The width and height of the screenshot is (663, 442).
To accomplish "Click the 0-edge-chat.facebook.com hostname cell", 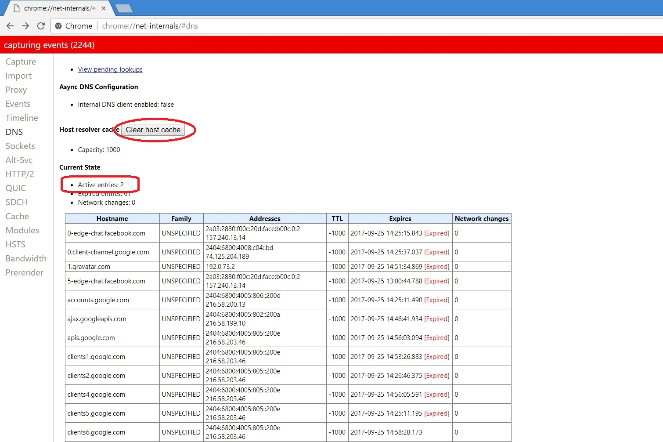I will click(x=112, y=233).
